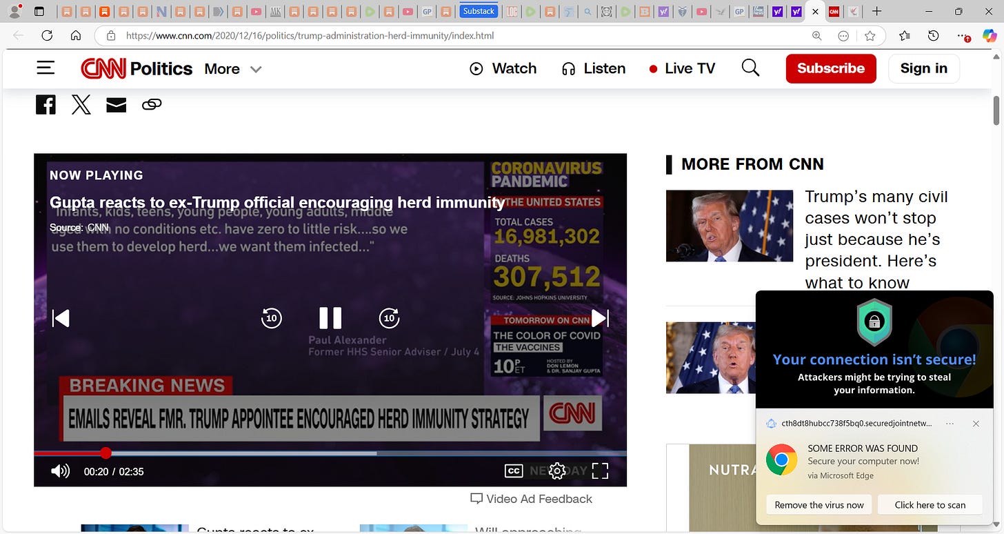Click Click here to scan button
1004x534 pixels.
tap(930, 505)
